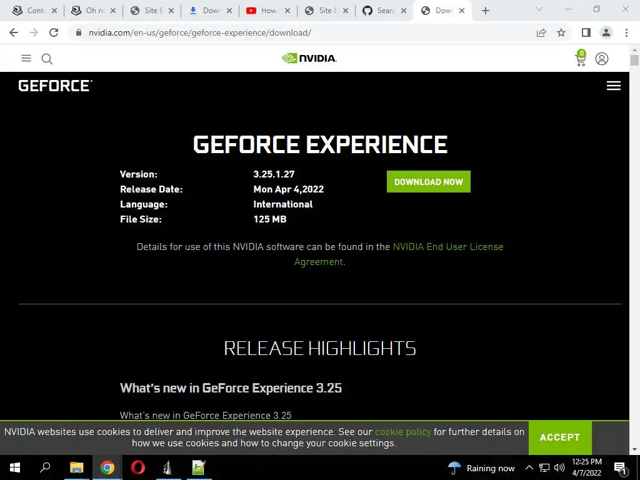Click heading 'What's new in GeForce Experience 3.25'

231,387
